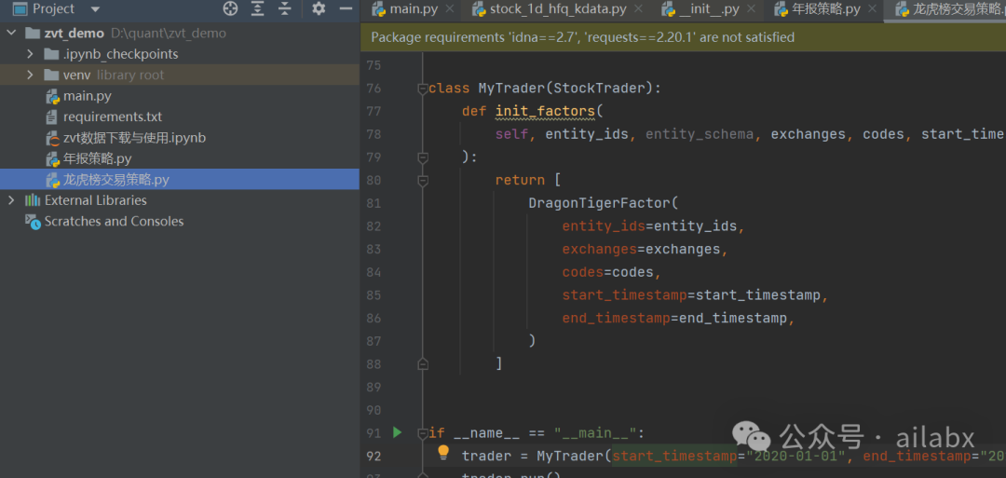
Task: Close the stock_1d_hfq_kdata.py tab
Action: [638, 9]
